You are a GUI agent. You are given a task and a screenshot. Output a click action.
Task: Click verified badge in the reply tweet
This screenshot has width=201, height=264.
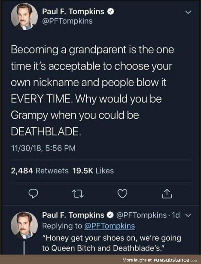(111, 215)
